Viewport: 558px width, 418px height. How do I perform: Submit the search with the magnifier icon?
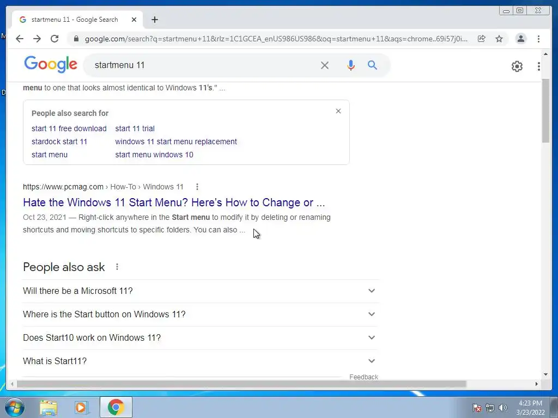(372, 65)
